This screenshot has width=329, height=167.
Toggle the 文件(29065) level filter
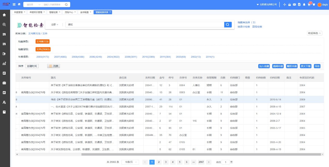43,49
